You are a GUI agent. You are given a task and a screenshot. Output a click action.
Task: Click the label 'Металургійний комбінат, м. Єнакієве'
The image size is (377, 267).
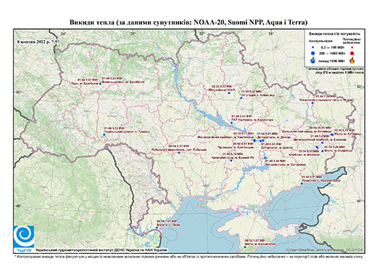coord(320,140)
